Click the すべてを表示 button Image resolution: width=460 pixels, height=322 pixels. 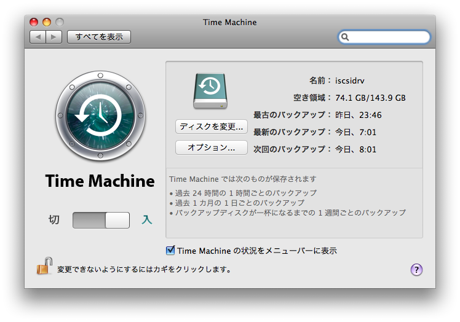[x=99, y=37]
